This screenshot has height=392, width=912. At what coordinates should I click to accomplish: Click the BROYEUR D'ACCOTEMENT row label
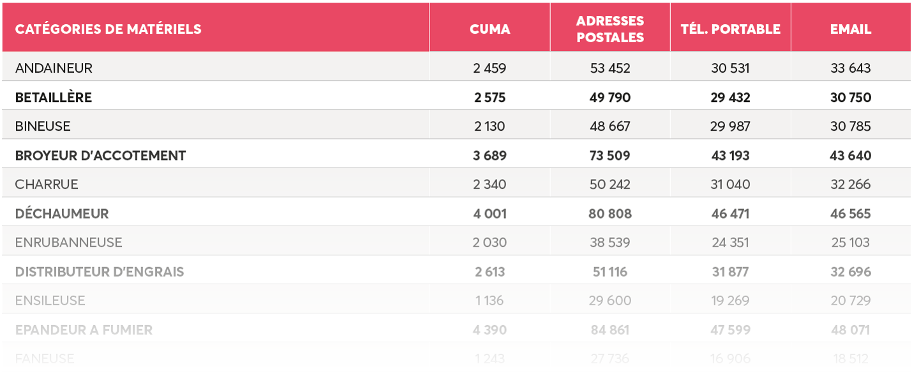100,156
